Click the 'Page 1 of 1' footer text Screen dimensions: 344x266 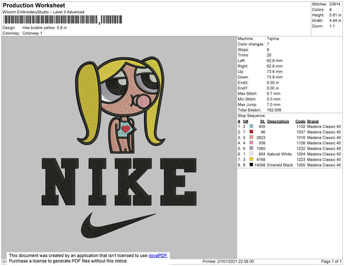coord(331,261)
